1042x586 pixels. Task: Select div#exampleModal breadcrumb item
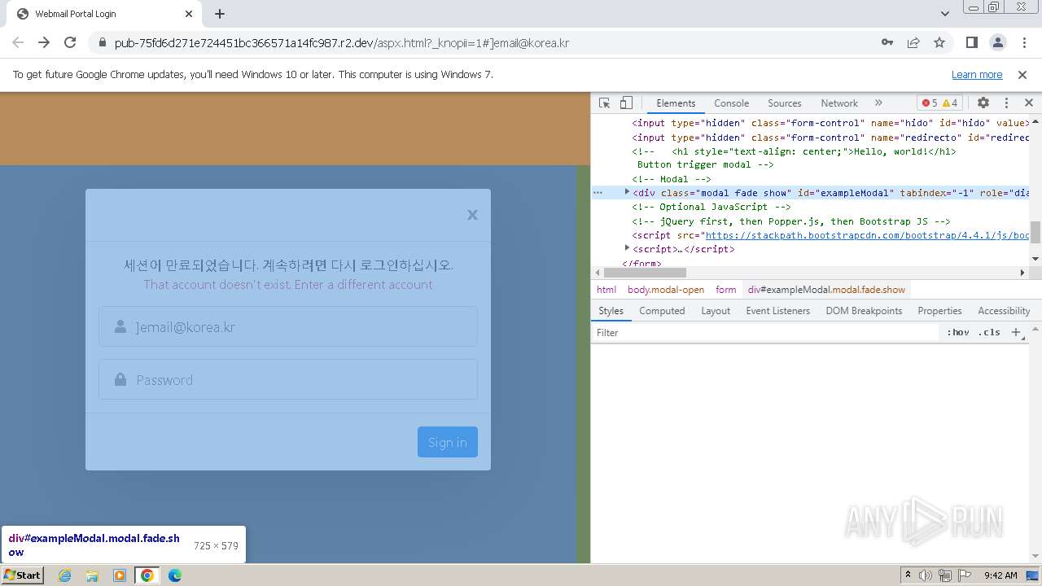click(826, 290)
